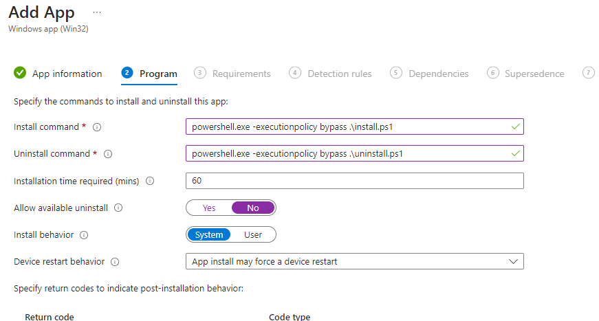Set Allow available uninstall to No
Image resolution: width=599 pixels, height=321 pixels.
(x=253, y=208)
